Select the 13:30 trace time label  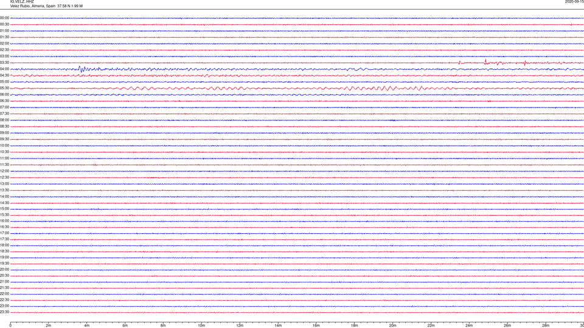click(4, 190)
